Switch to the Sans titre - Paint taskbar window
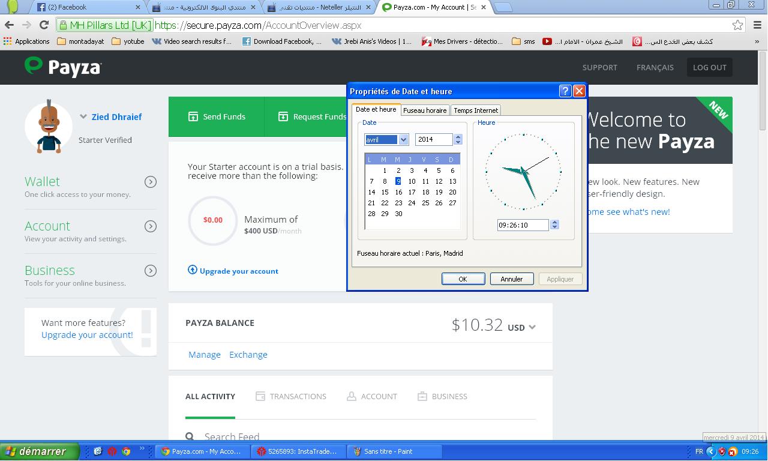The height and width of the screenshot is (461, 768). point(395,451)
